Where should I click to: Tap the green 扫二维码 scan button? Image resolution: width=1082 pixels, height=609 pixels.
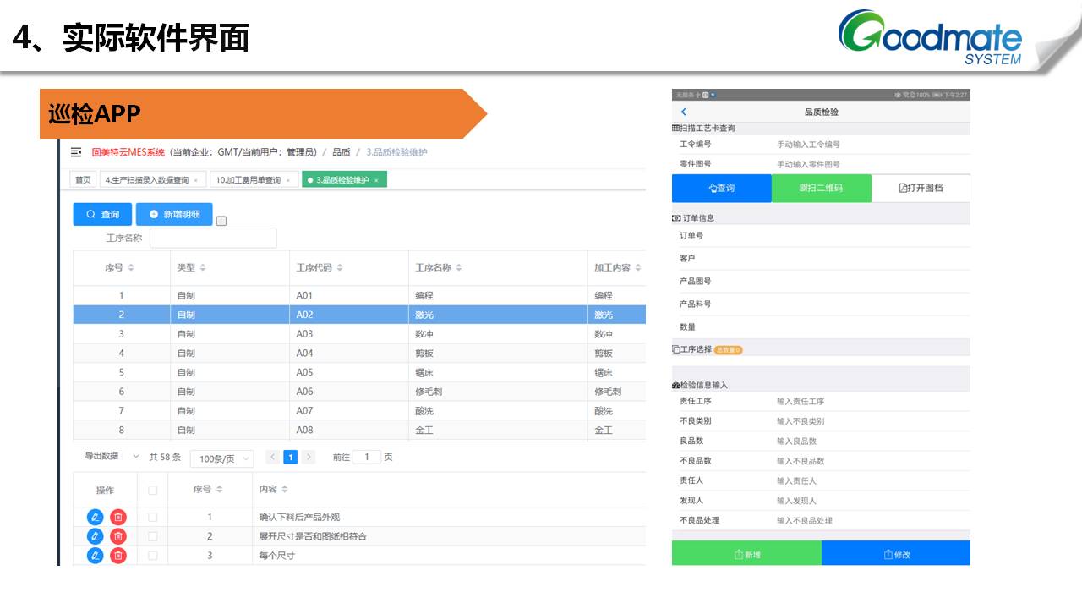[821, 188]
